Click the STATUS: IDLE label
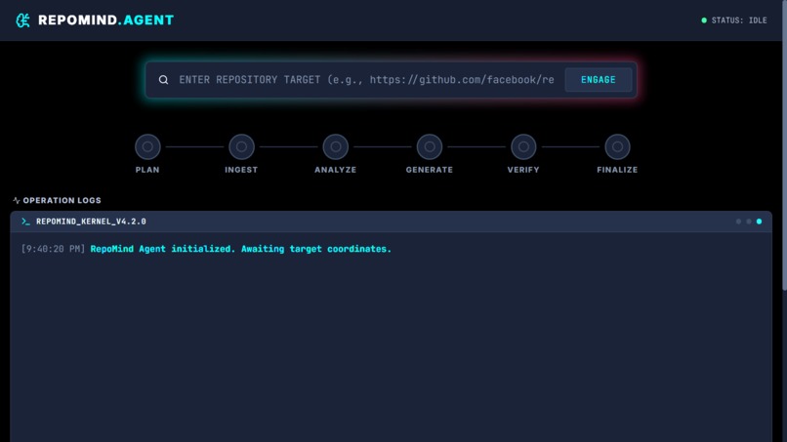Viewport: 787px width, 442px height. pyautogui.click(x=739, y=20)
